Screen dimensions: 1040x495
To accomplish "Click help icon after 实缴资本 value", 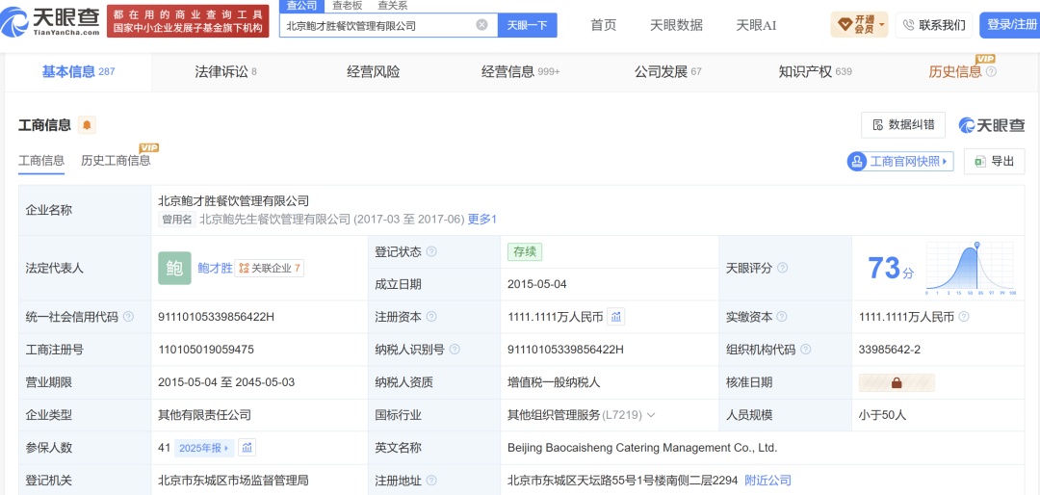I will click(x=963, y=317).
